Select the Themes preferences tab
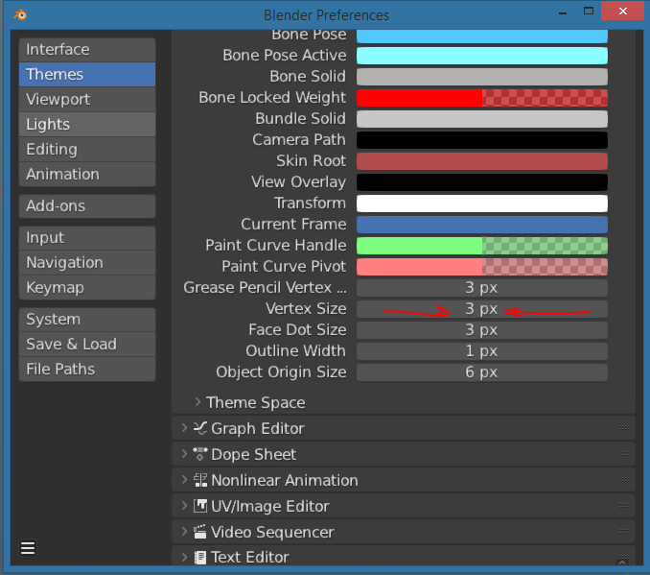 pyautogui.click(x=87, y=74)
